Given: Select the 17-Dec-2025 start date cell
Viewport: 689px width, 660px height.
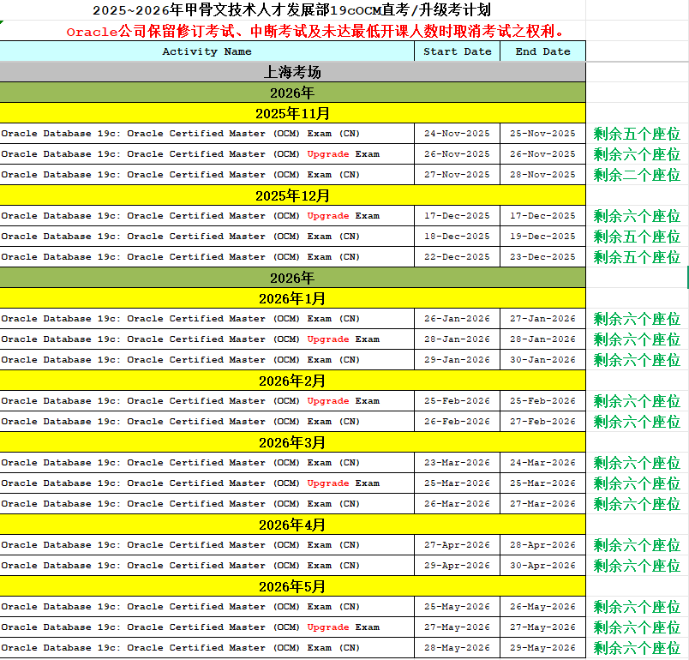Looking at the screenshot, I should pos(457,216).
